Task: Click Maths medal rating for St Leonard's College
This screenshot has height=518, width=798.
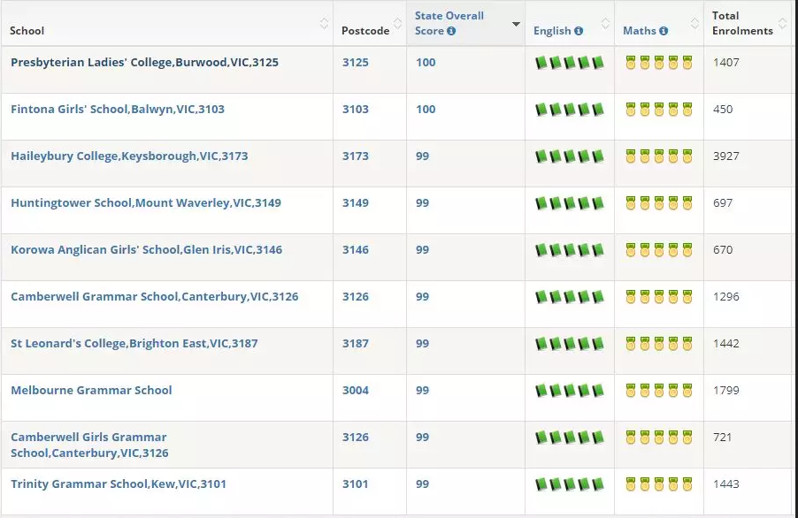Action: pyautogui.click(x=659, y=344)
